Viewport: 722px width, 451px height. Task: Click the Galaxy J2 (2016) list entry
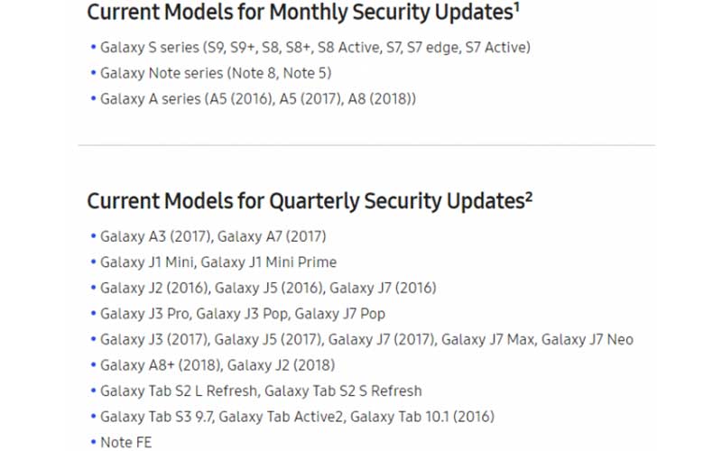point(268,289)
